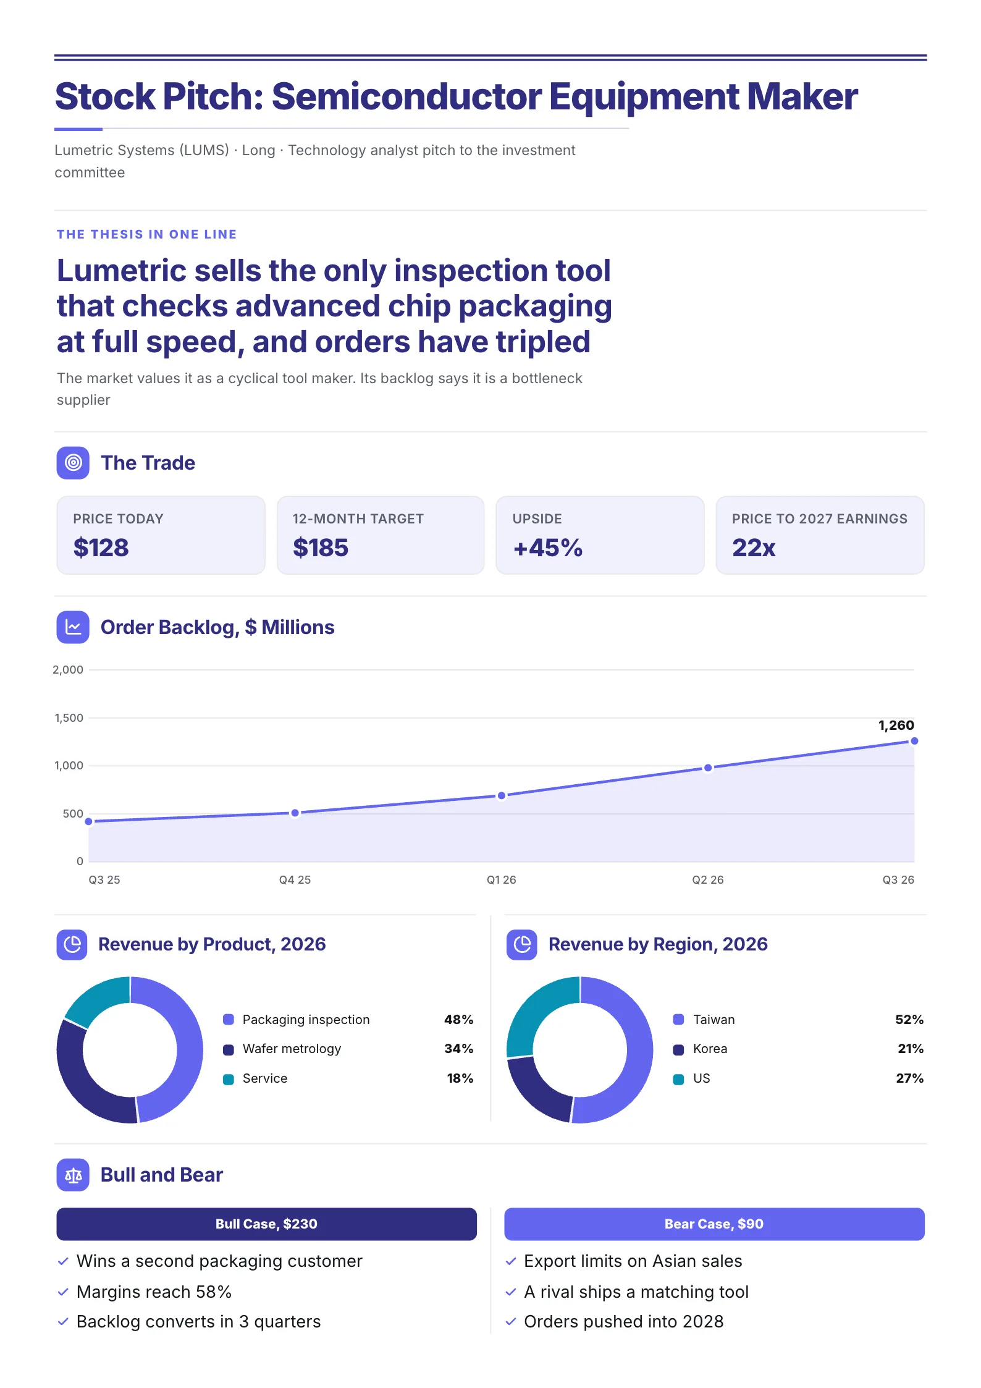Select the Upside +45% card
This screenshot has height=1388, width=981.
point(600,535)
